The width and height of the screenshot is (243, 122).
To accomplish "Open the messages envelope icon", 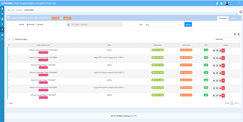I will tap(221, 3).
